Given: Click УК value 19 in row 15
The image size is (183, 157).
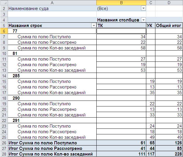Looking at the screenshot, I should (151, 81).
